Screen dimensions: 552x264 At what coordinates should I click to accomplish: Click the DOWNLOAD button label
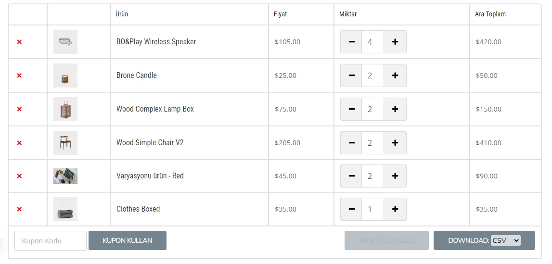[469, 240]
